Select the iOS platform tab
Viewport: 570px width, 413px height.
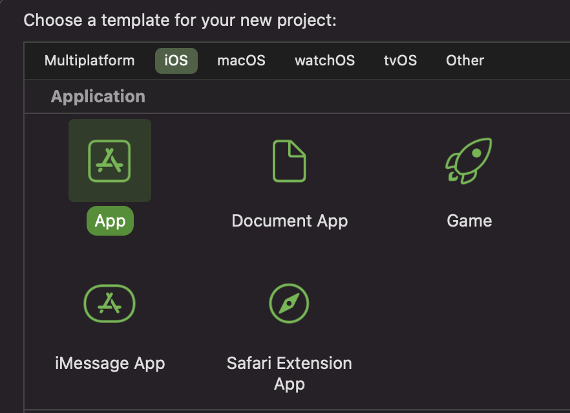click(176, 60)
